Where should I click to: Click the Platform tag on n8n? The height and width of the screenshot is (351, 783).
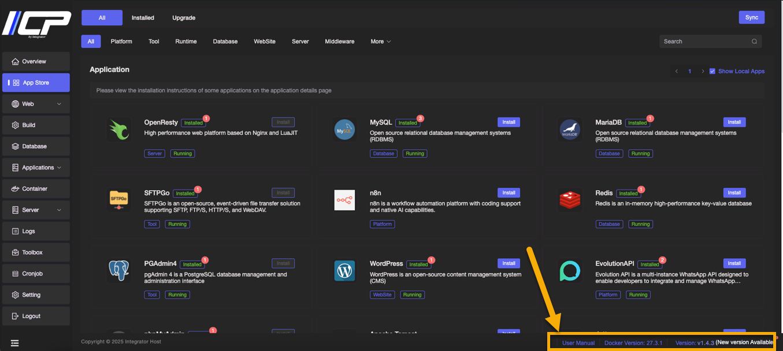[x=383, y=224]
